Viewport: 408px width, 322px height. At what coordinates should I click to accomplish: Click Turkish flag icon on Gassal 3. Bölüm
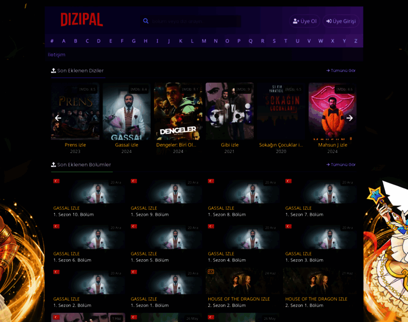click(x=288, y=226)
